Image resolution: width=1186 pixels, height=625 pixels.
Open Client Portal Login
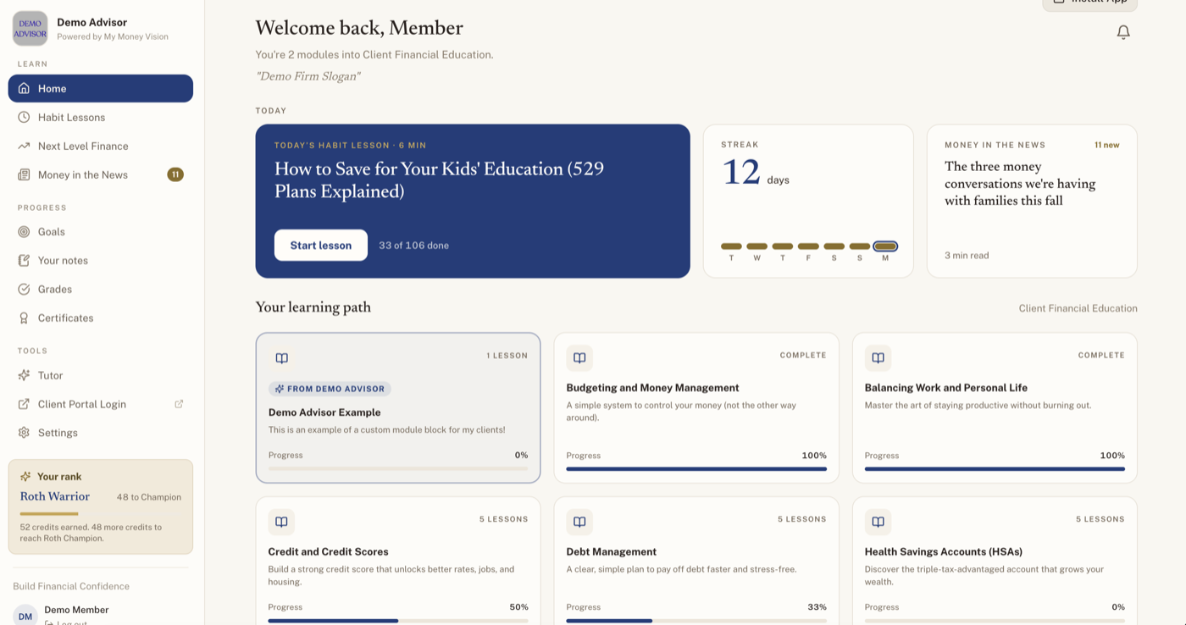[101, 404]
